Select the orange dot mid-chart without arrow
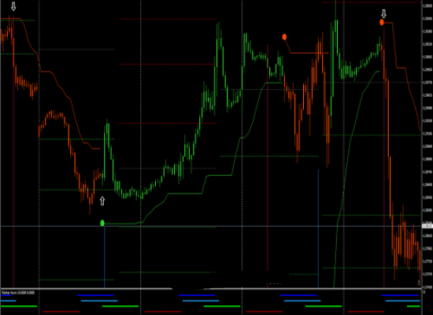This screenshot has width=433, height=315. tap(284, 37)
